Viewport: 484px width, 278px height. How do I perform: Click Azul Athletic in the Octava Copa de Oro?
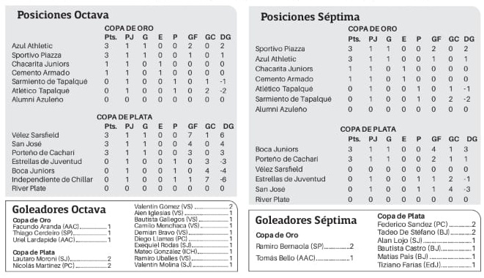32,45
